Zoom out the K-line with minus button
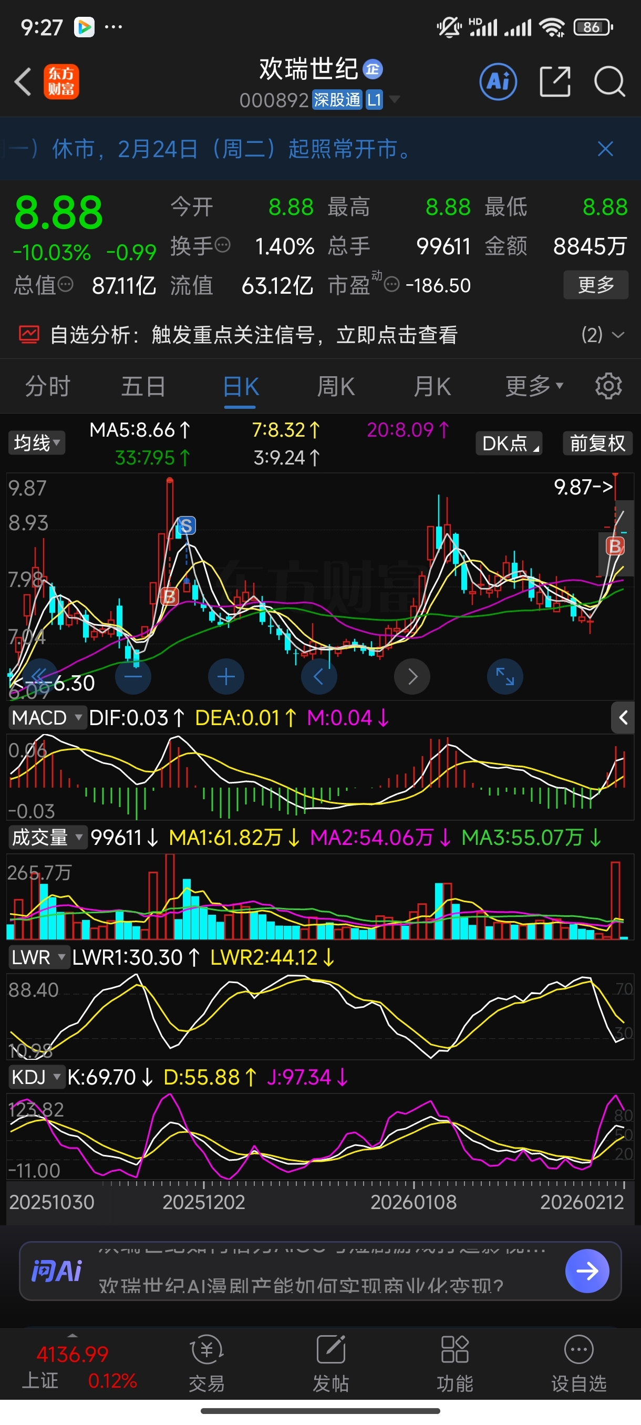This screenshot has width=641, height=1425. [133, 676]
